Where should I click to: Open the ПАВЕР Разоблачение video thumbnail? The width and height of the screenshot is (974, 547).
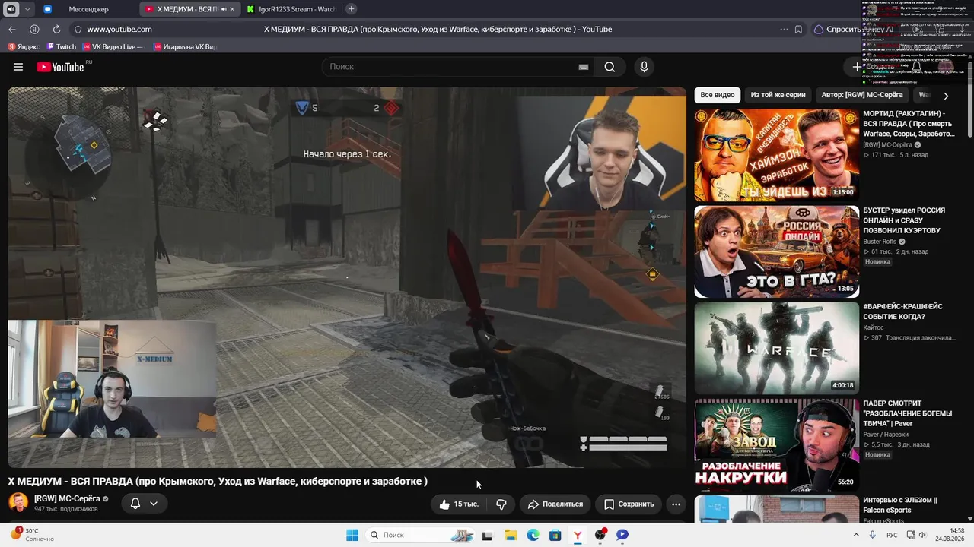point(777,445)
